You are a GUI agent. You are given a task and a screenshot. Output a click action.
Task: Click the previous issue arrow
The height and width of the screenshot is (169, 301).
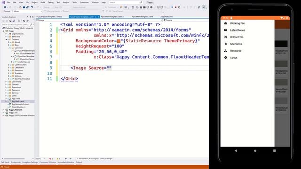pyautogui.click(x=66, y=159)
